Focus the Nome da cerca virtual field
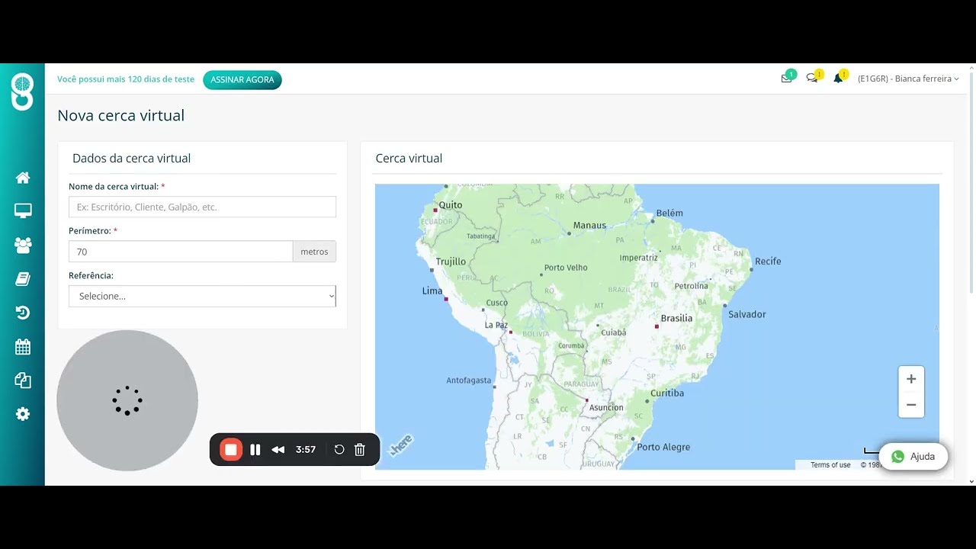This screenshot has width=976, height=549. tap(202, 207)
